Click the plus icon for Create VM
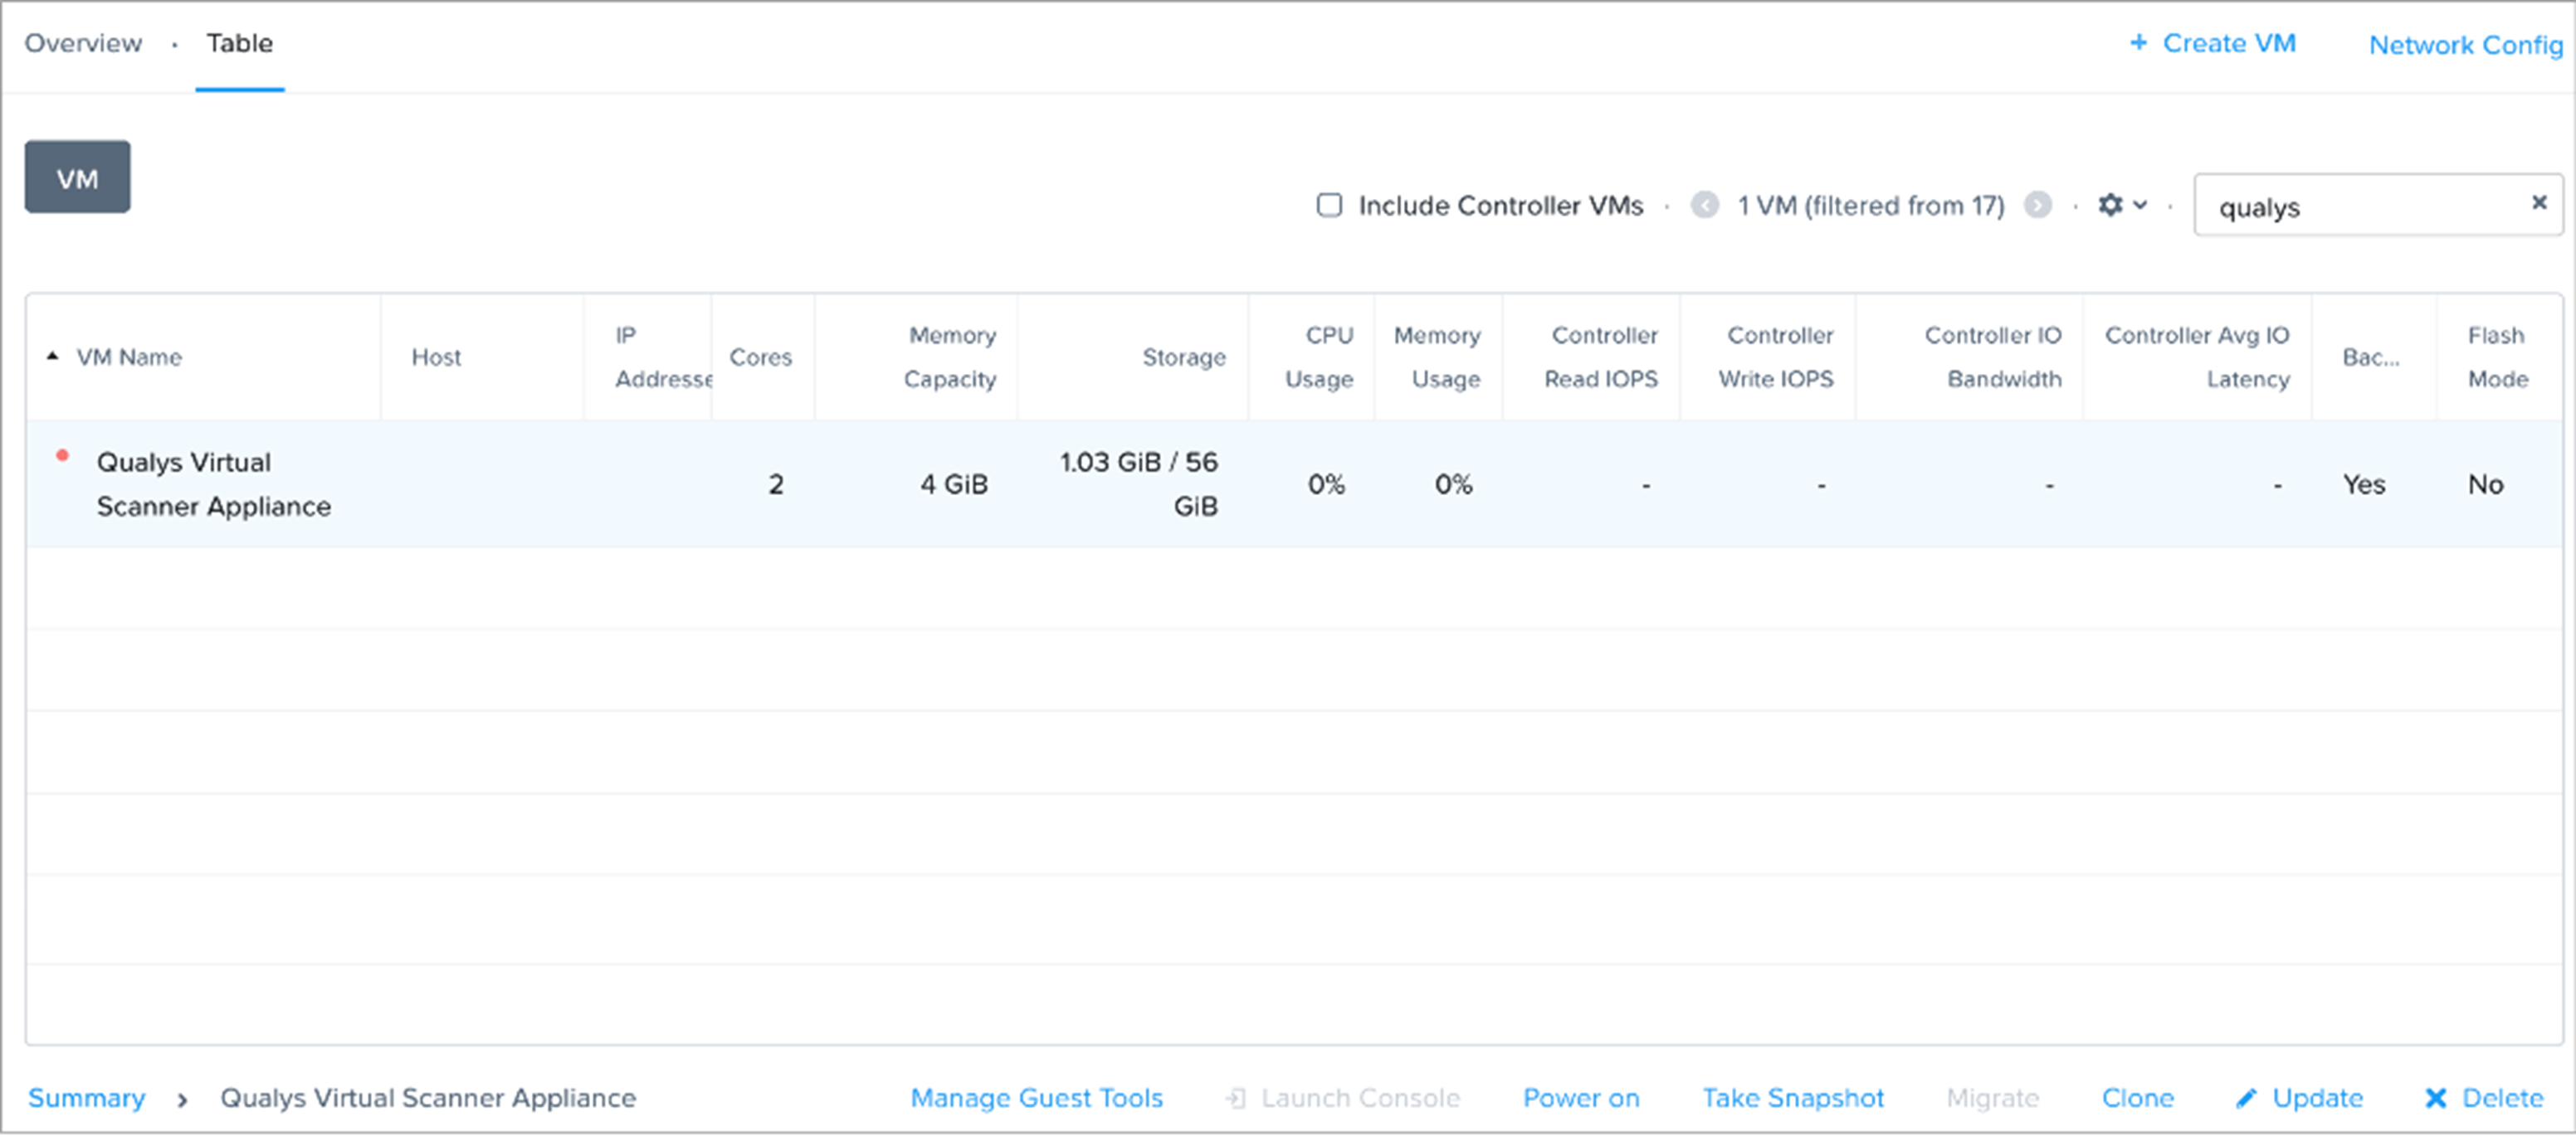The image size is (2576, 1136). pos(2138,42)
